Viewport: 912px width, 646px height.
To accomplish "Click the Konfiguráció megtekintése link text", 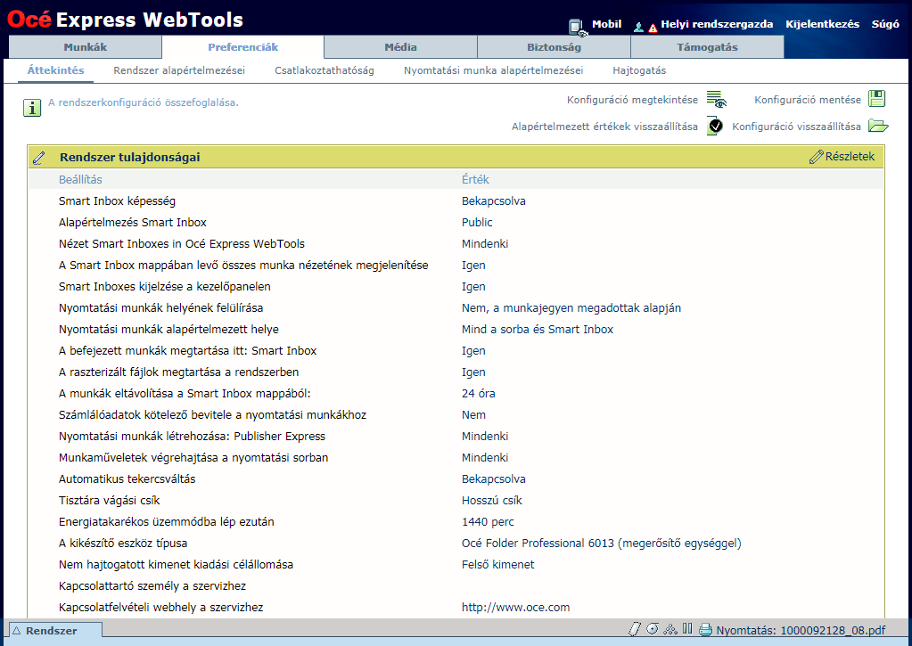I will [632, 100].
